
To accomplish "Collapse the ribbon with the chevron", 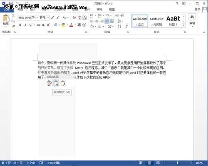I will pyautogui.click(x=204, y=32).
